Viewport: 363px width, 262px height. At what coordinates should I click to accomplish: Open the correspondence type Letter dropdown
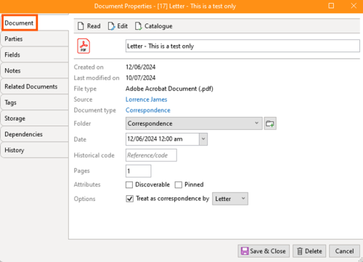(230, 199)
